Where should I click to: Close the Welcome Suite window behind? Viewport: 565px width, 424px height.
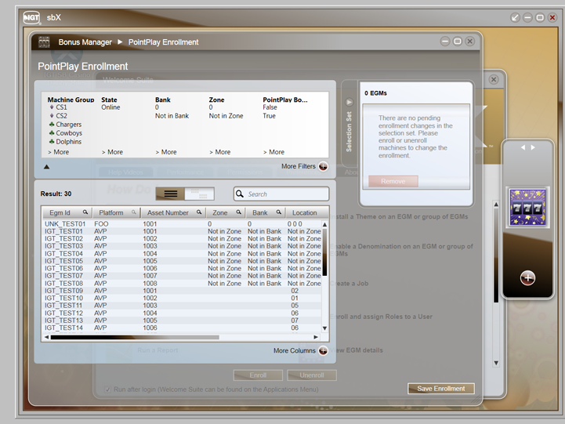(x=494, y=79)
